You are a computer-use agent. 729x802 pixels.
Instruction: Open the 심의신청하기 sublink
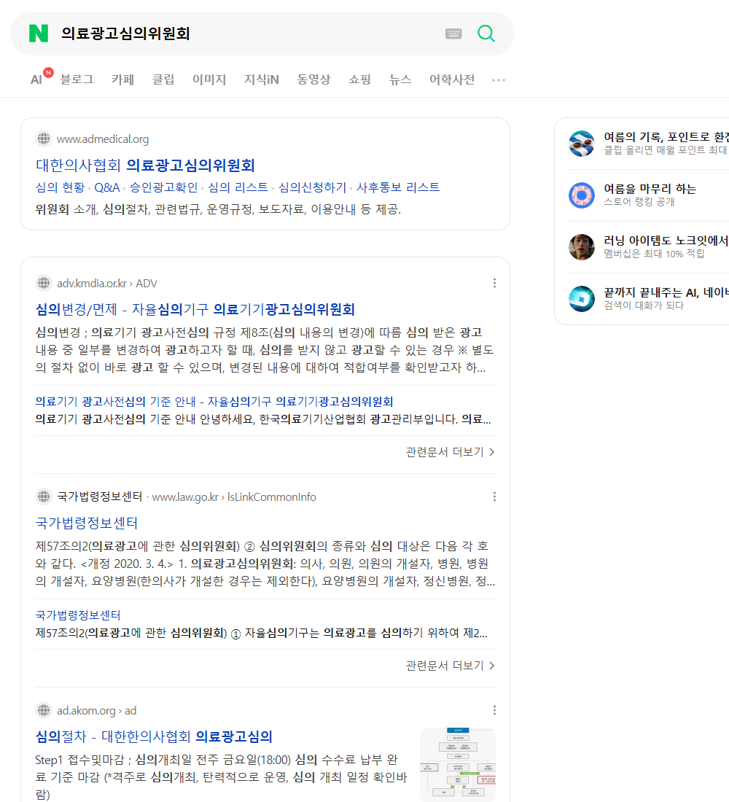pyautogui.click(x=312, y=187)
